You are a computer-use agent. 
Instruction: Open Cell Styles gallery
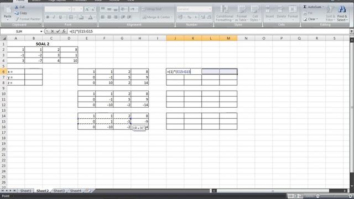[255, 13]
